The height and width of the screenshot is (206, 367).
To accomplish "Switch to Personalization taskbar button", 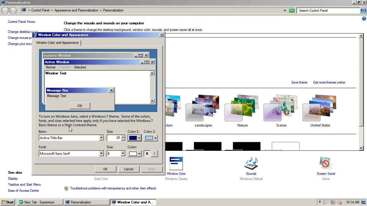I will 87,202.
